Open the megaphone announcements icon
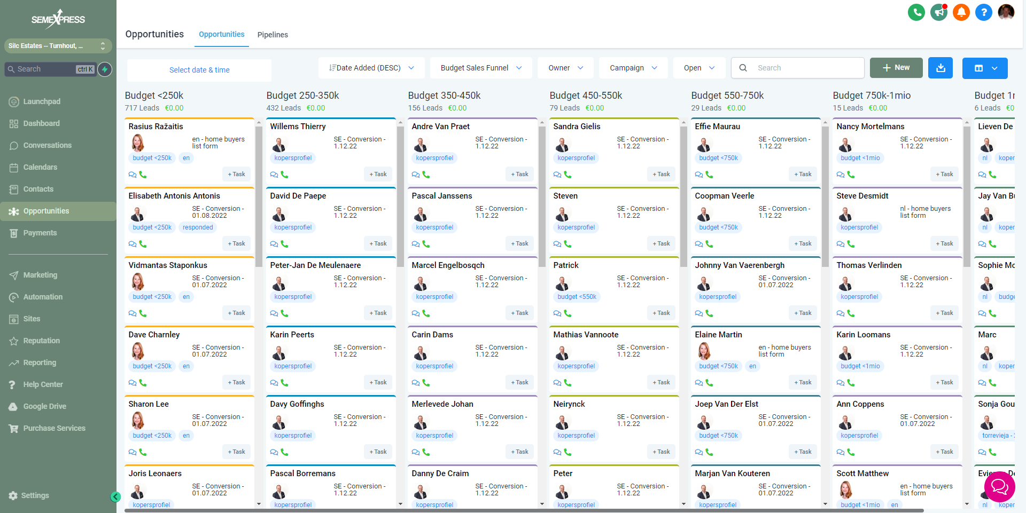 939,12
